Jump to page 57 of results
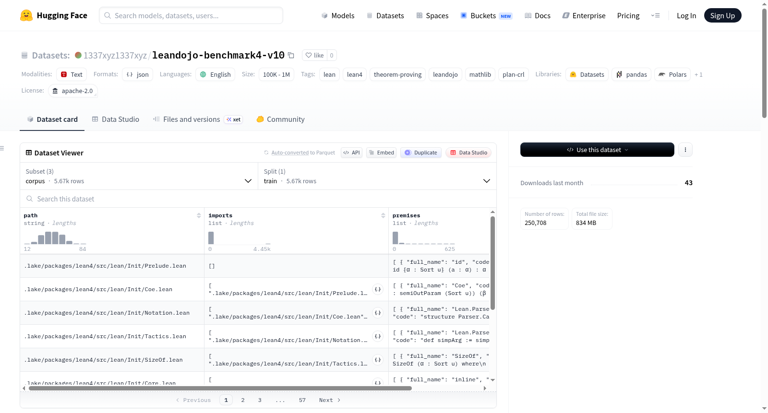768x413 pixels. point(302,400)
